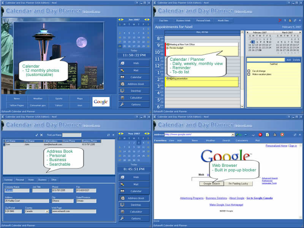This screenshot has height=228, width=304.
Task: Check the Make vacation plans task
Action: tap(249, 74)
